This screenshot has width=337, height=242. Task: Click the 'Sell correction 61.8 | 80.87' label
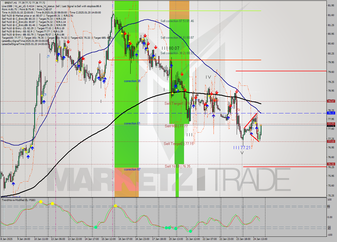(177, 38)
